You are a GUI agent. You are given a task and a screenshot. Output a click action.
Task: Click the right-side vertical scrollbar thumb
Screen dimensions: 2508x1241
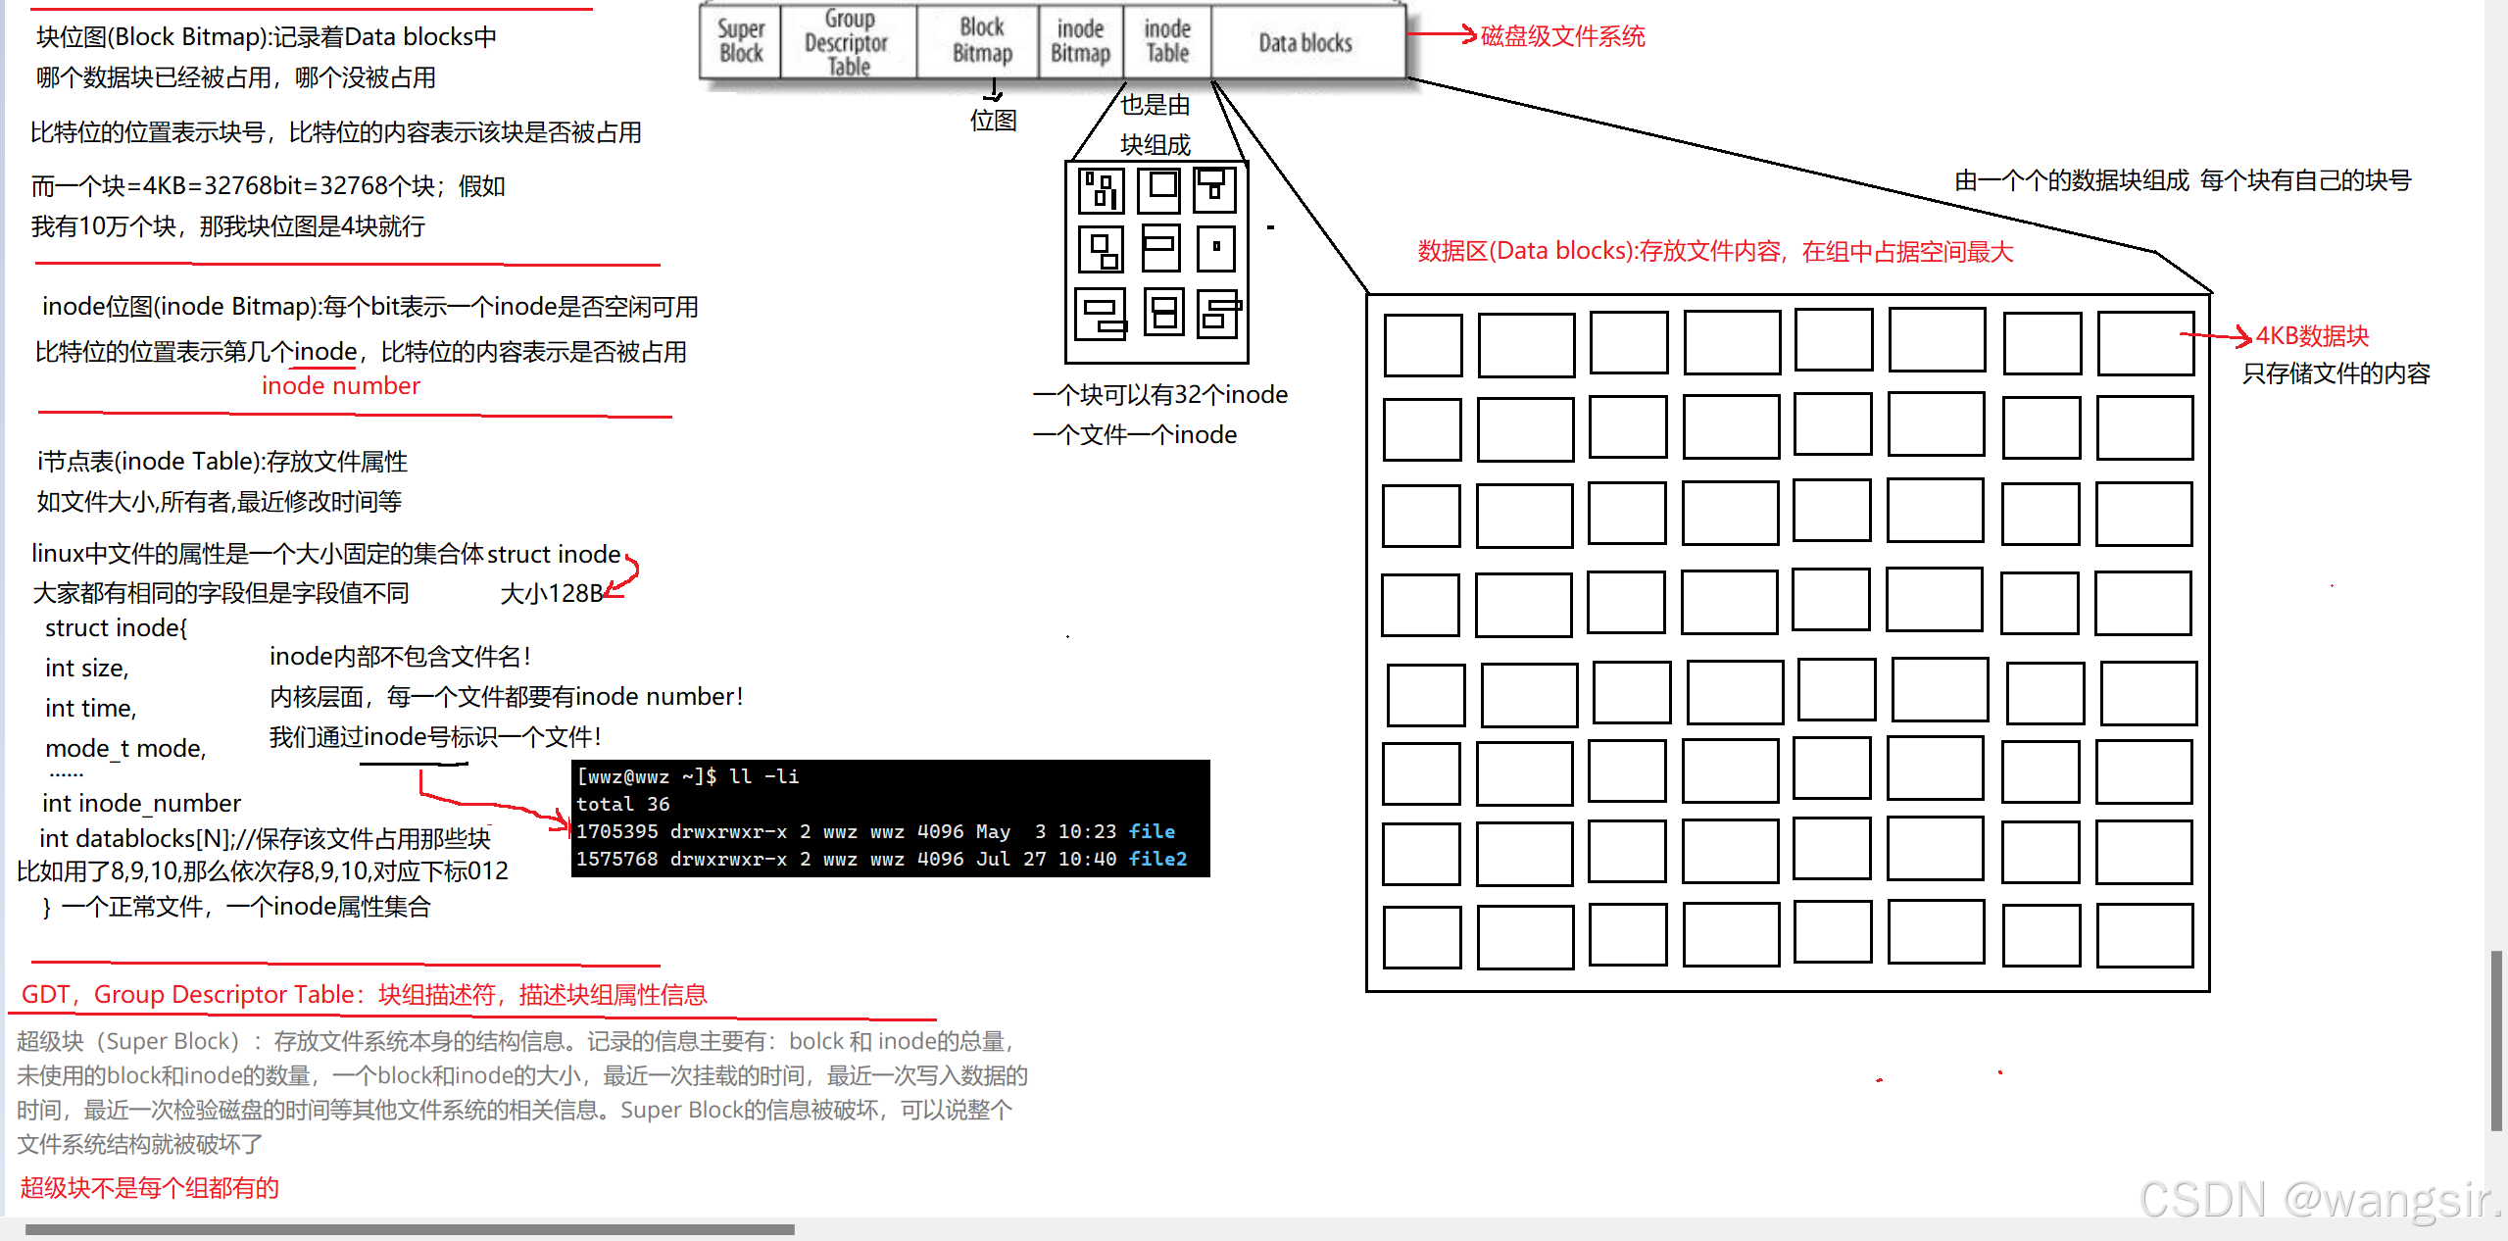(x=2496, y=1039)
